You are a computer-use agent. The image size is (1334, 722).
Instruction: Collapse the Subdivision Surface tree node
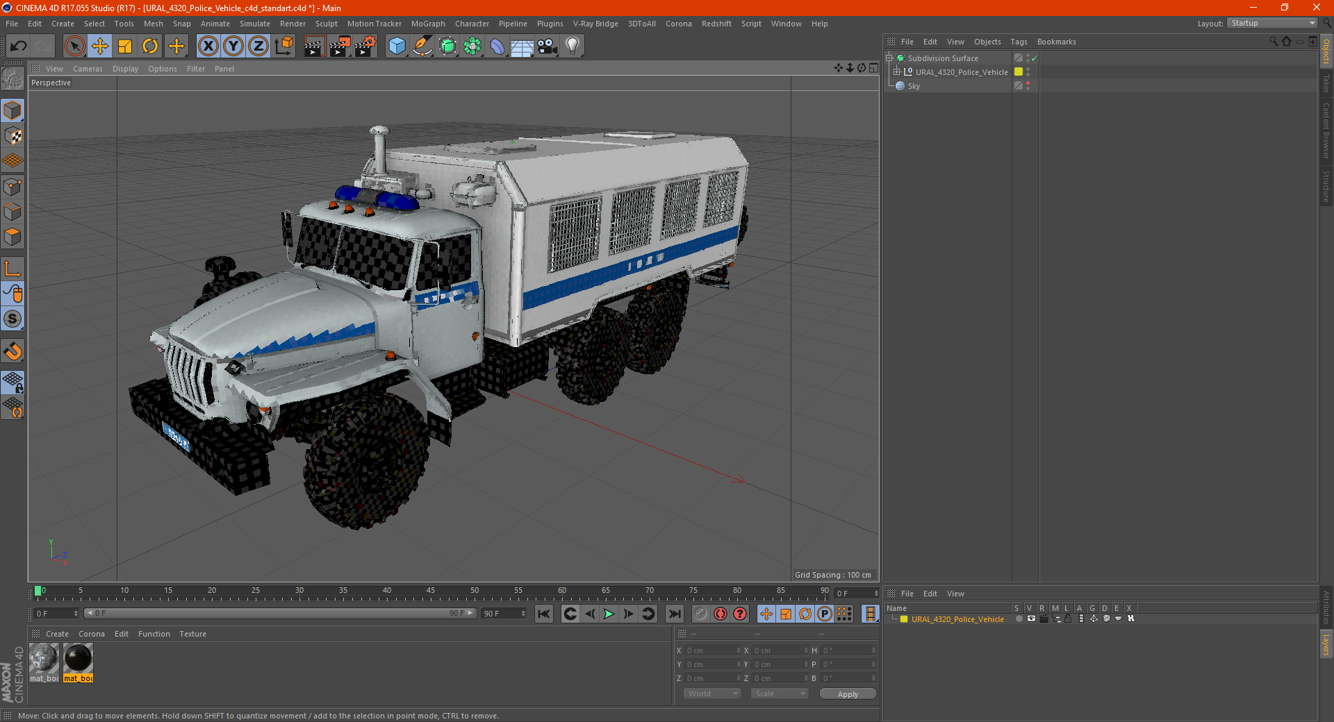889,58
